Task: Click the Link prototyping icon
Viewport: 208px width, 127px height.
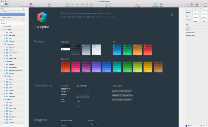Action: [x=188, y=4]
